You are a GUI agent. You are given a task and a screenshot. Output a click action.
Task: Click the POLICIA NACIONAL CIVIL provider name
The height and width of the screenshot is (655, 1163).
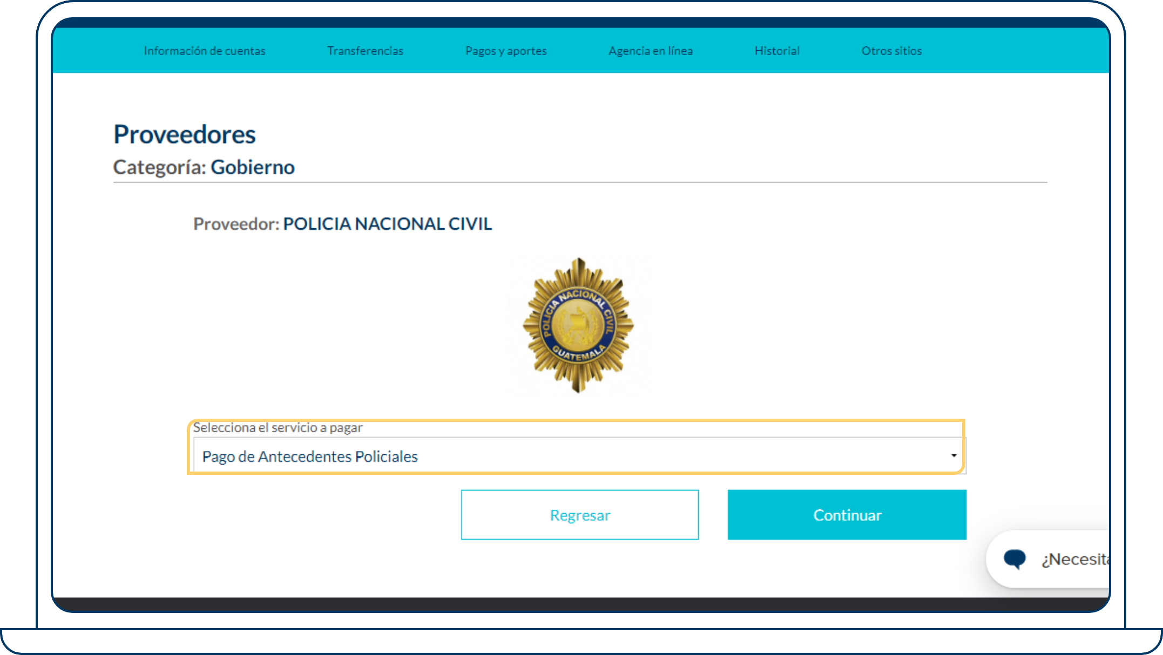click(388, 224)
